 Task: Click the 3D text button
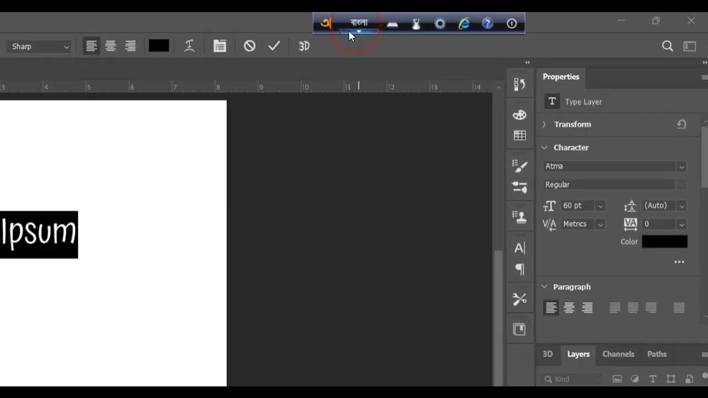point(304,46)
